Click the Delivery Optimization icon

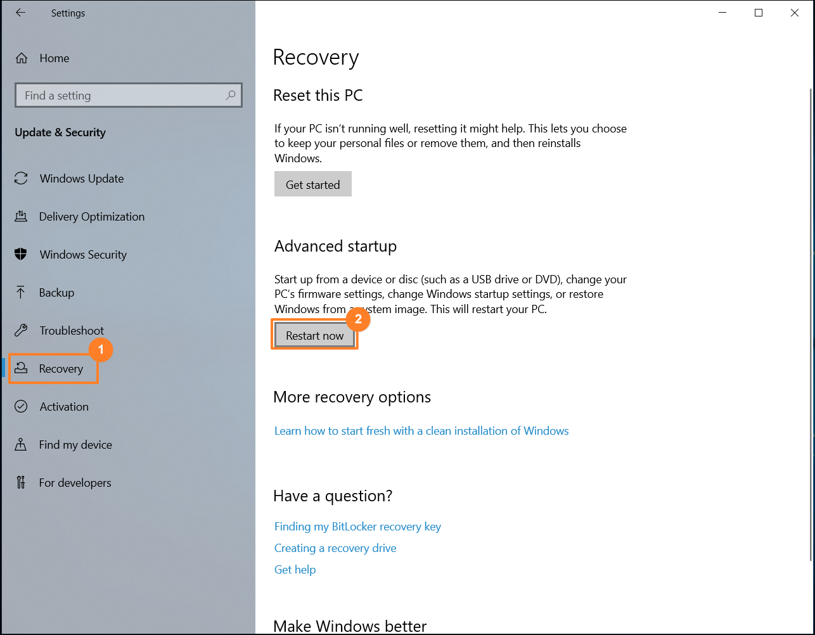(x=21, y=217)
